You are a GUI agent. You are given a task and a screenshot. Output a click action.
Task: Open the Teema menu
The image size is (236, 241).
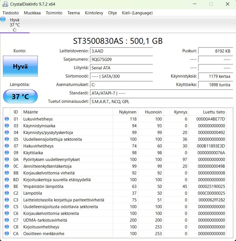(x=73, y=13)
